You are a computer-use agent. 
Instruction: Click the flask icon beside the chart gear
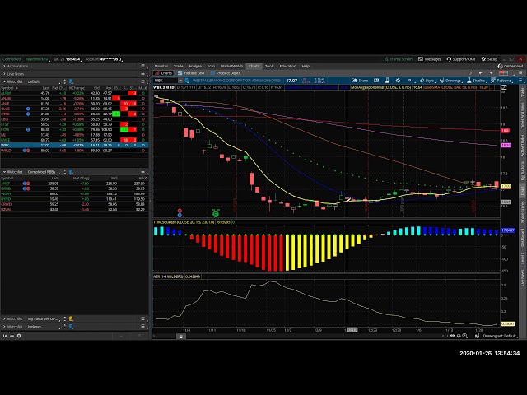tap(387, 81)
